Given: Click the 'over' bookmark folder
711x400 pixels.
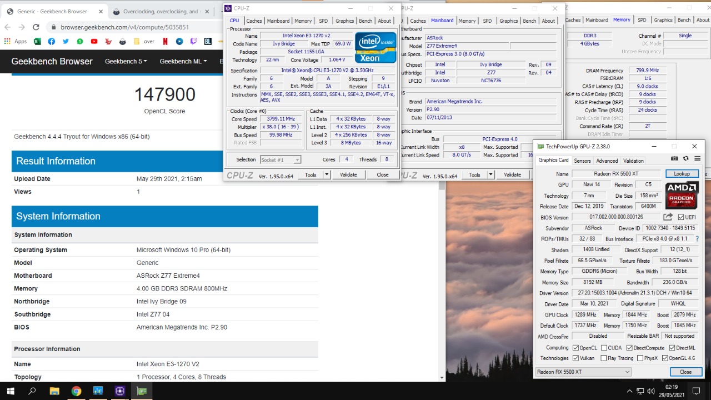Looking at the screenshot, I should point(144,41).
